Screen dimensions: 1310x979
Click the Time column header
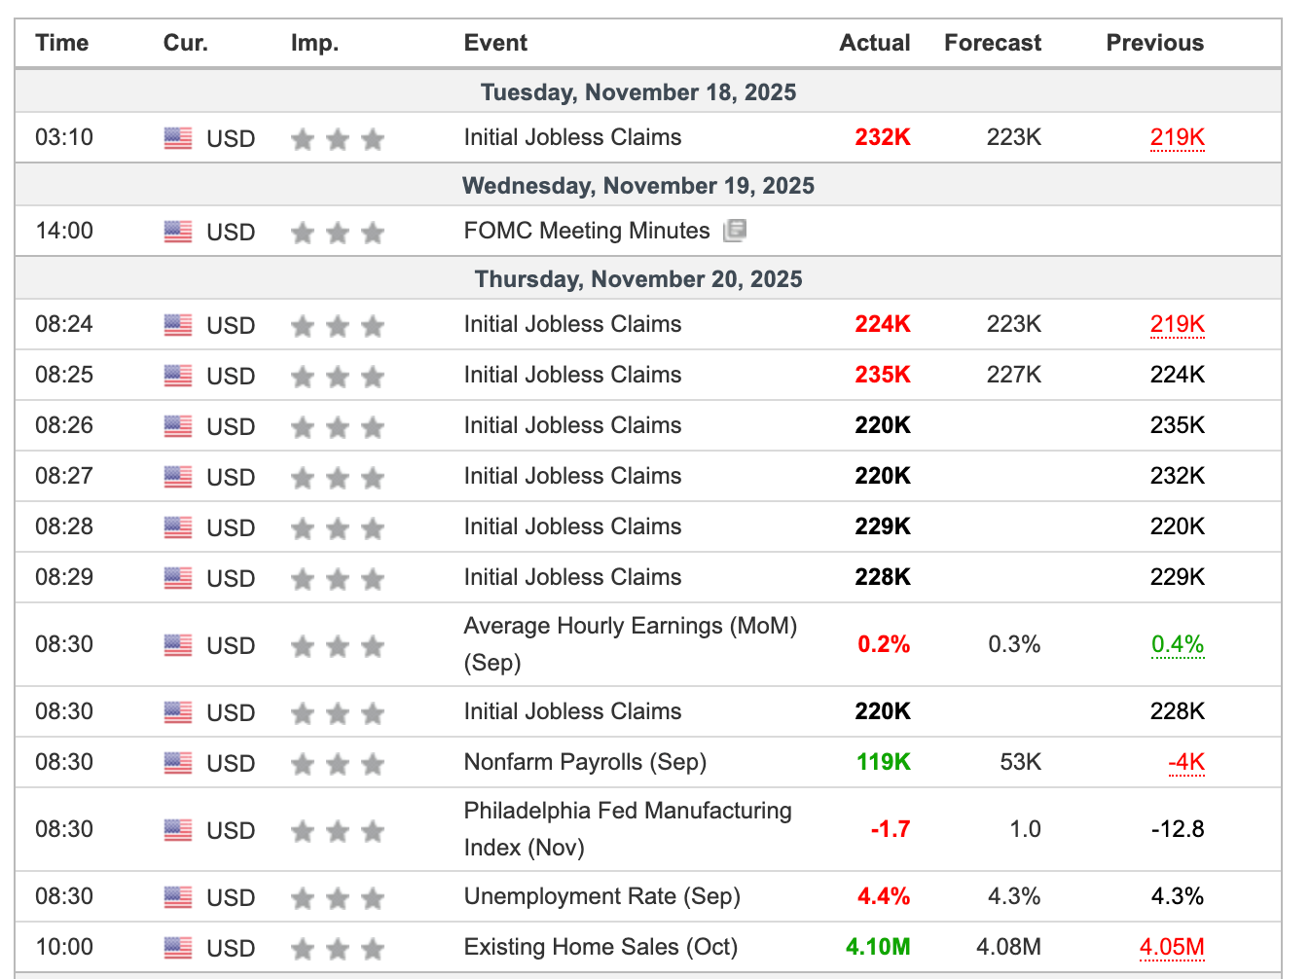[x=62, y=43]
